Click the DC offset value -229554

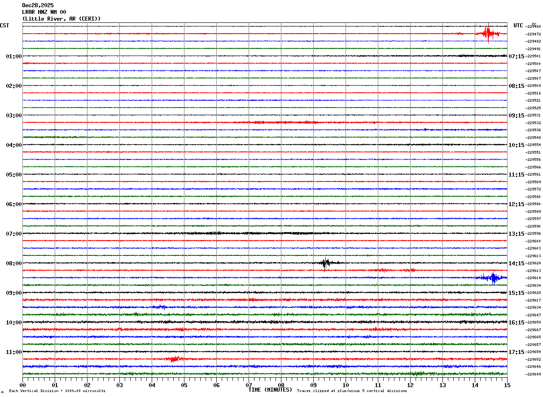(533, 145)
